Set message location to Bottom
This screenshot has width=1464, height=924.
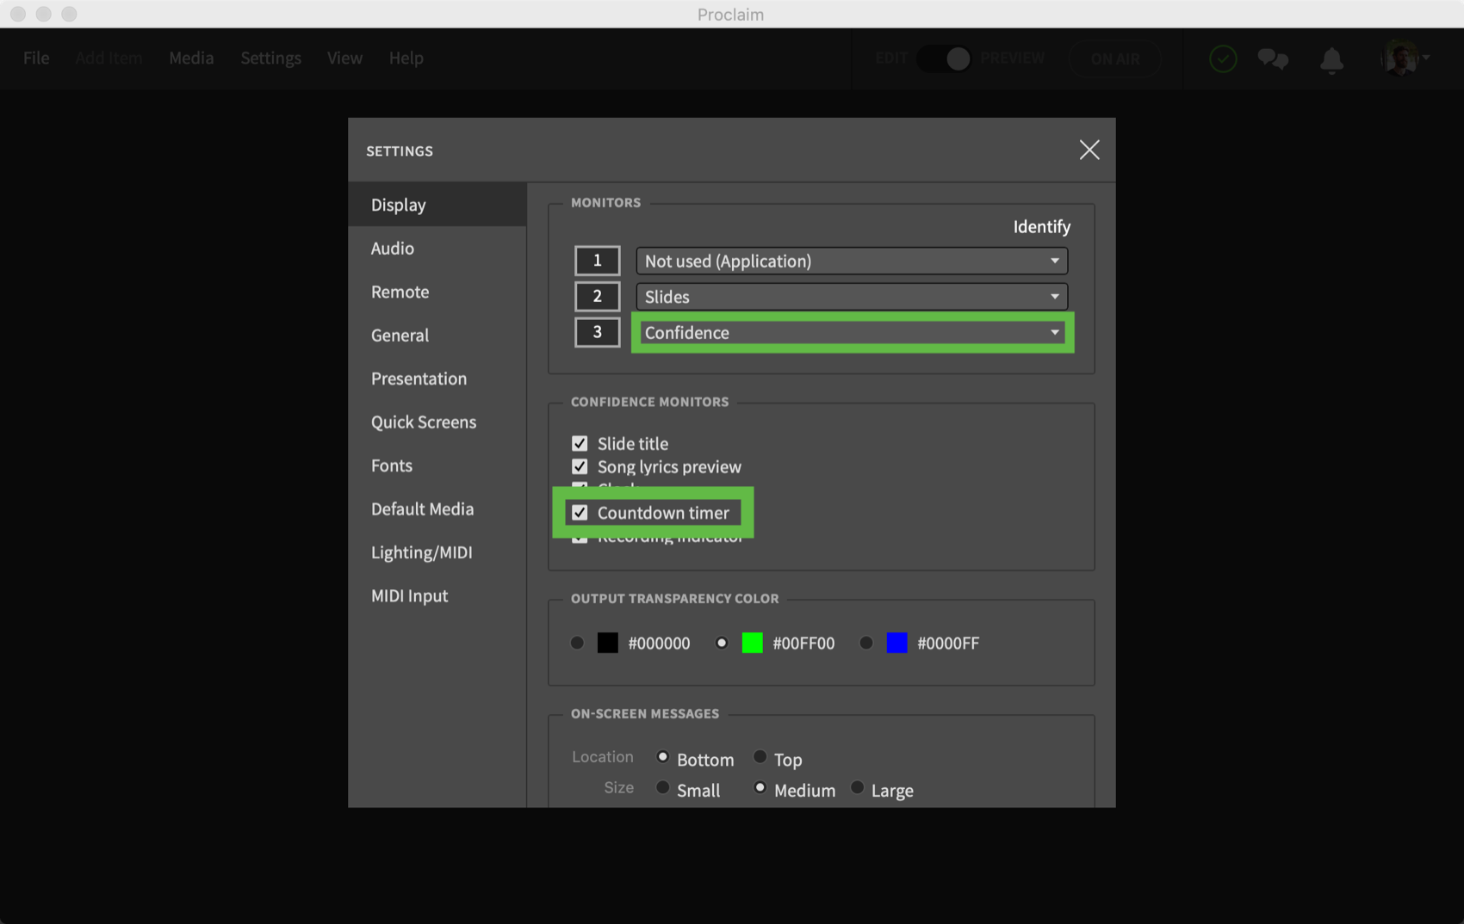coord(662,757)
